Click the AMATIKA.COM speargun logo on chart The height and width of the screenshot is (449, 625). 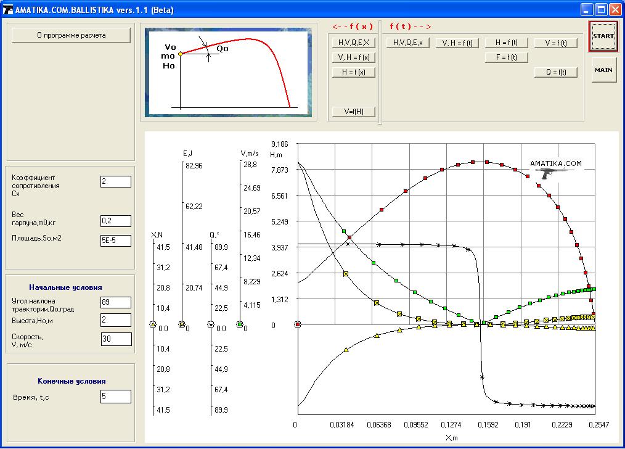pos(555,170)
